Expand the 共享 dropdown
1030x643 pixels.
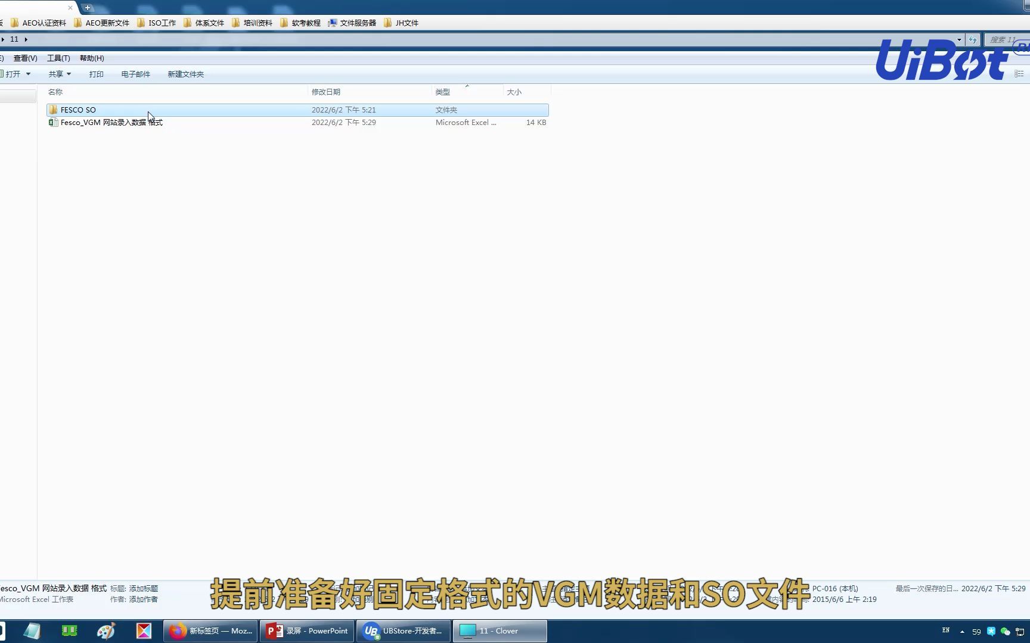(x=60, y=74)
